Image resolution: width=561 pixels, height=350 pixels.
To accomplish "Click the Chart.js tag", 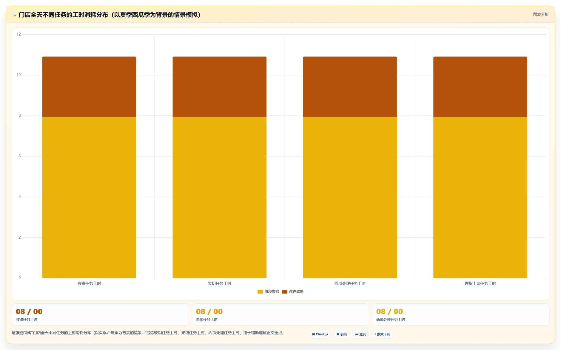I will [320, 334].
